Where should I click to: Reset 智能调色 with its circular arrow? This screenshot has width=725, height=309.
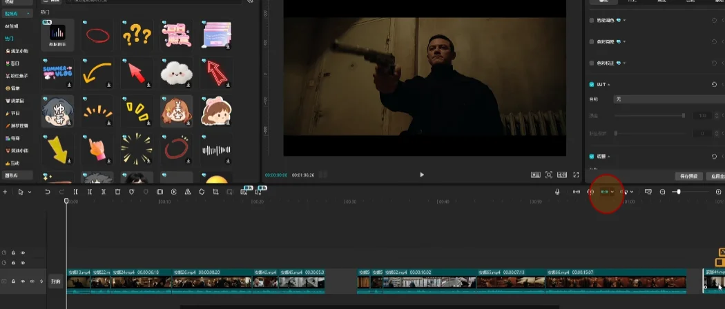(x=715, y=20)
